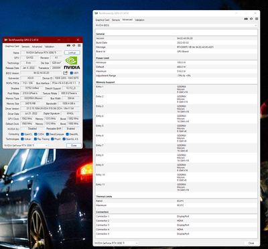268x249 pixels.
Task: Expand the NVIDIA BIOS category dropdown
Action: pos(176,26)
